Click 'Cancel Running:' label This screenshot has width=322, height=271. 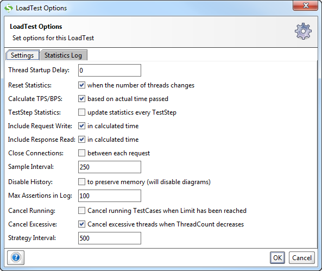coord(32,211)
